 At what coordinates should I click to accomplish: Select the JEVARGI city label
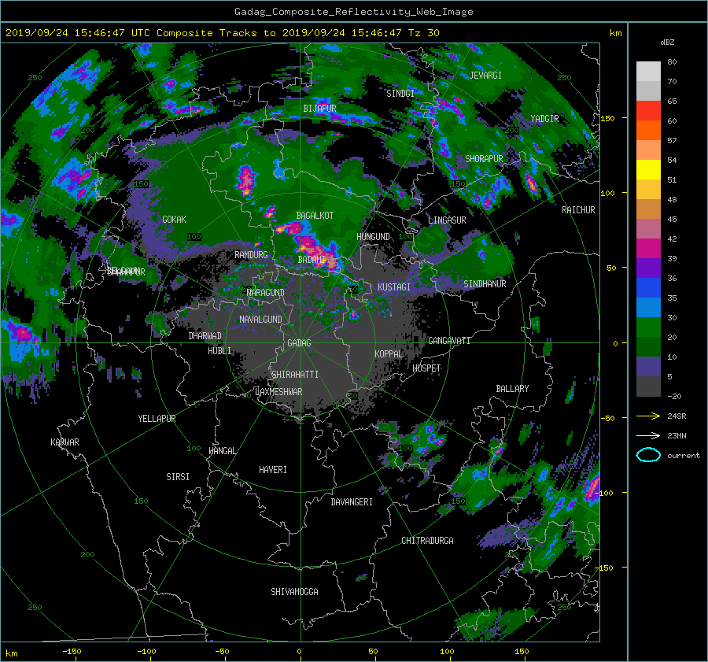coord(485,76)
